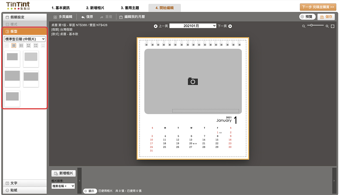Image resolution: width=339 pixels, height=195 pixels.
Task: Choose layout thumbnail with full-width photo band
Action: 31,79
